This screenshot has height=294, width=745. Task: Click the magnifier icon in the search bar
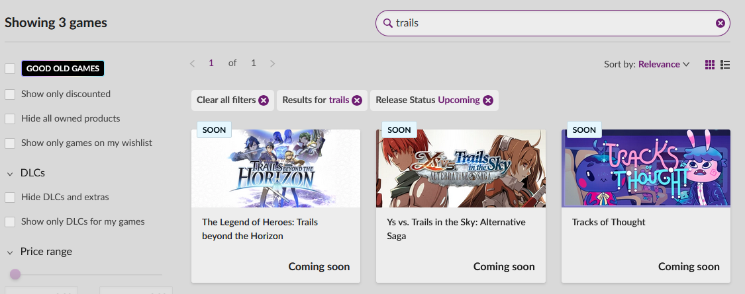[387, 22]
